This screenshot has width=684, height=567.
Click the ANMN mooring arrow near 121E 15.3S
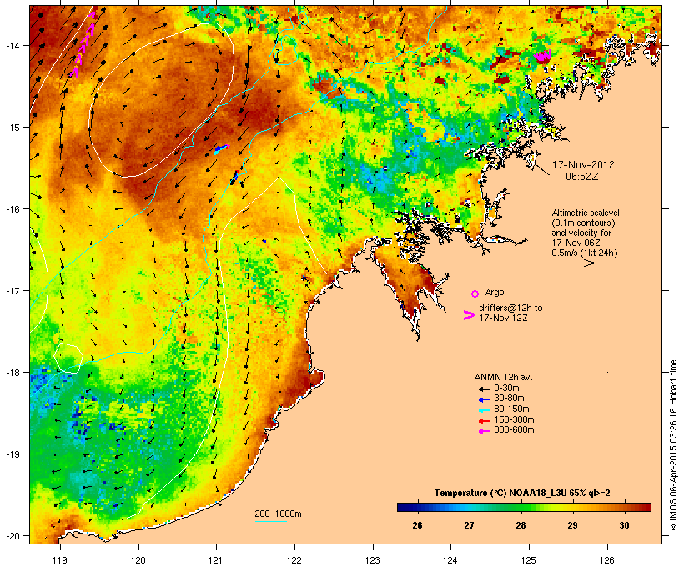221,149
